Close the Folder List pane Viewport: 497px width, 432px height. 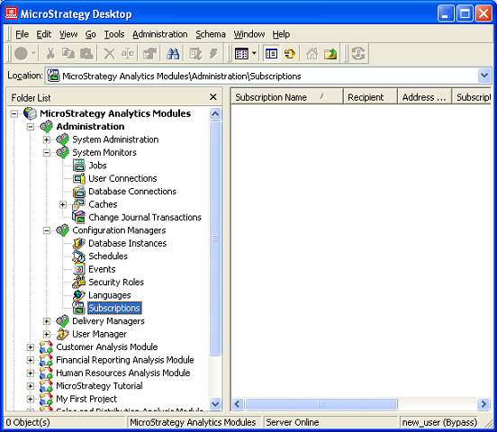point(213,97)
